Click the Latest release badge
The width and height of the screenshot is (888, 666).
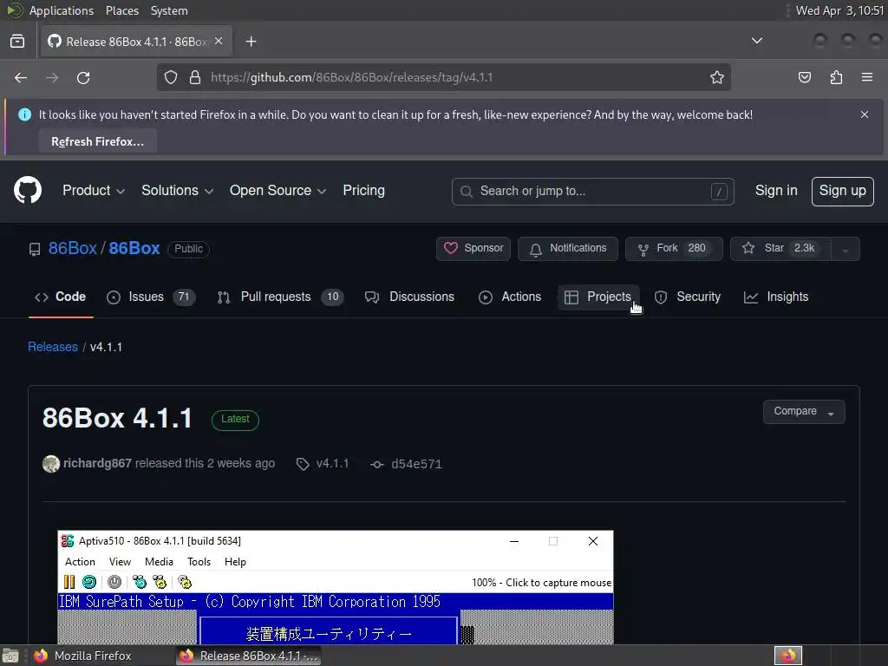point(235,419)
